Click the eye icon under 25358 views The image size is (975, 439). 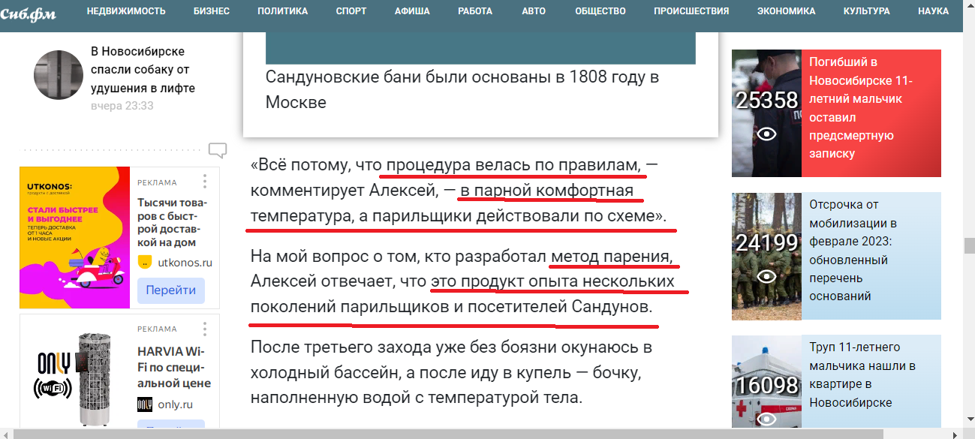tap(766, 134)
